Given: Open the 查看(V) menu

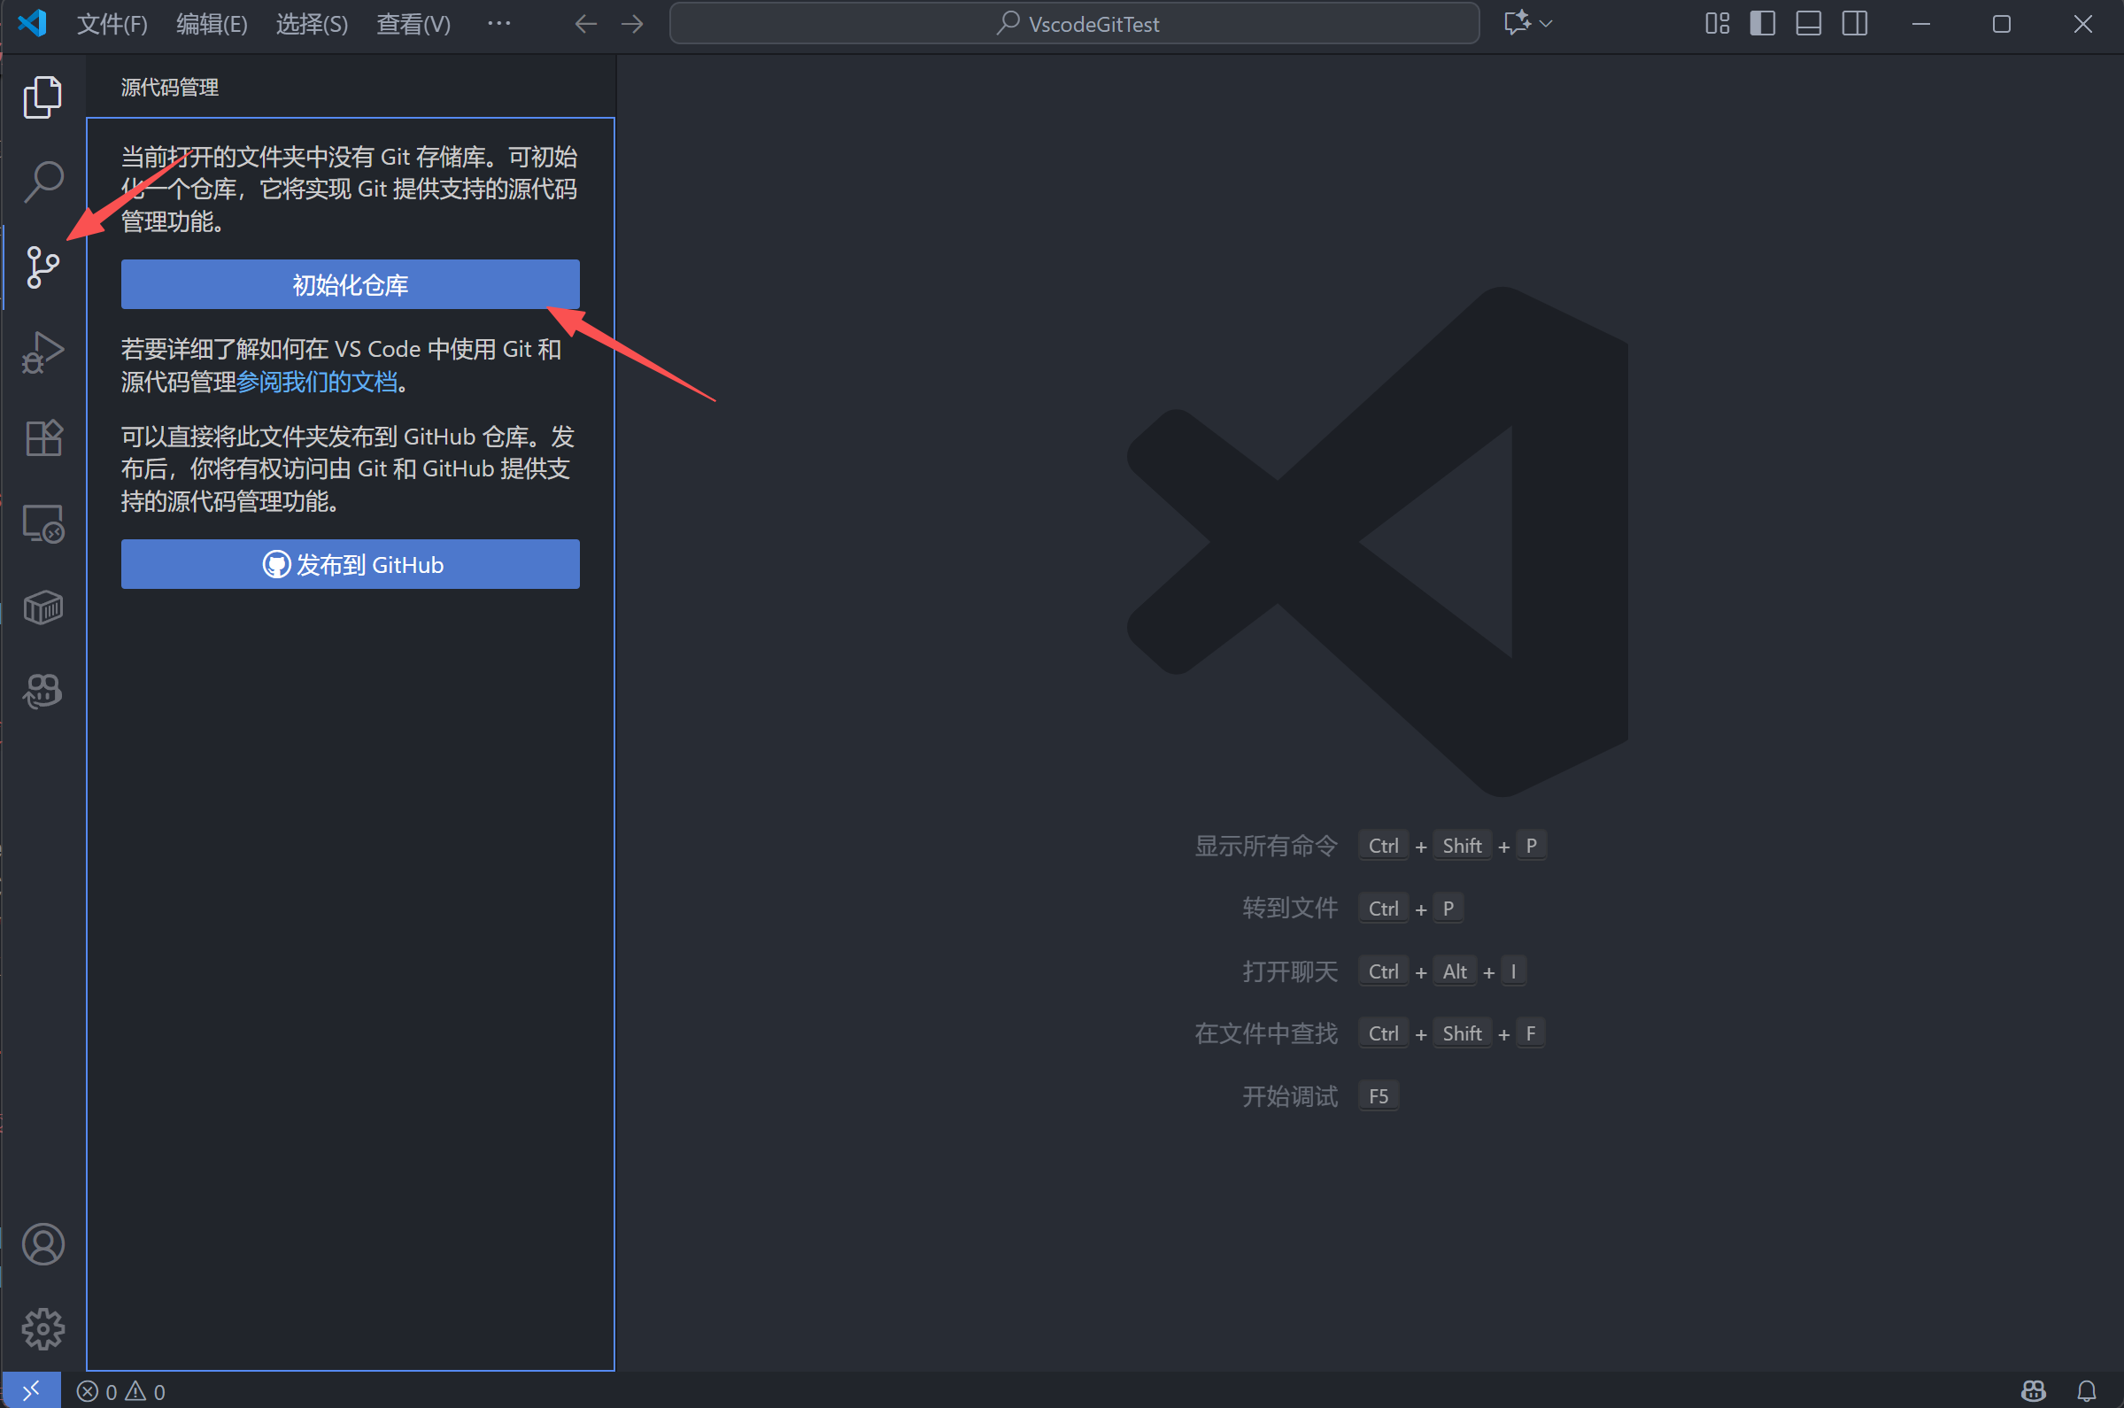Looking at the screenshot, I should (412, 24).
